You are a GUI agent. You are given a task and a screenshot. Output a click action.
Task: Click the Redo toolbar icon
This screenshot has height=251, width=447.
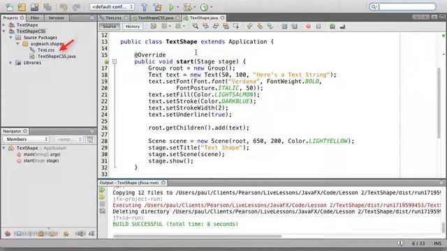pyautogui.click(x=76, y=7)
